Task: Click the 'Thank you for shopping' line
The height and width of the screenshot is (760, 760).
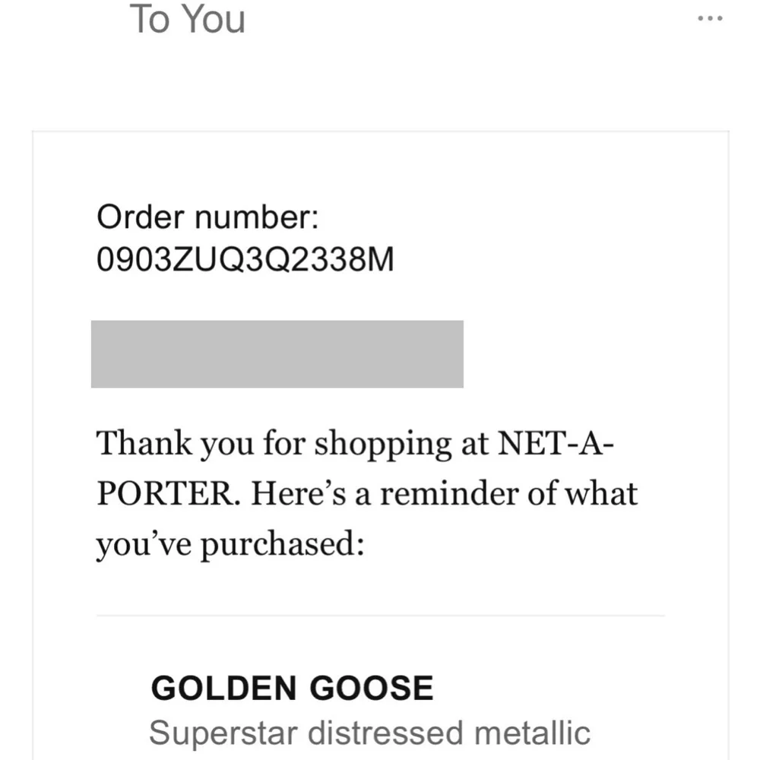Action: pos(296,444)
